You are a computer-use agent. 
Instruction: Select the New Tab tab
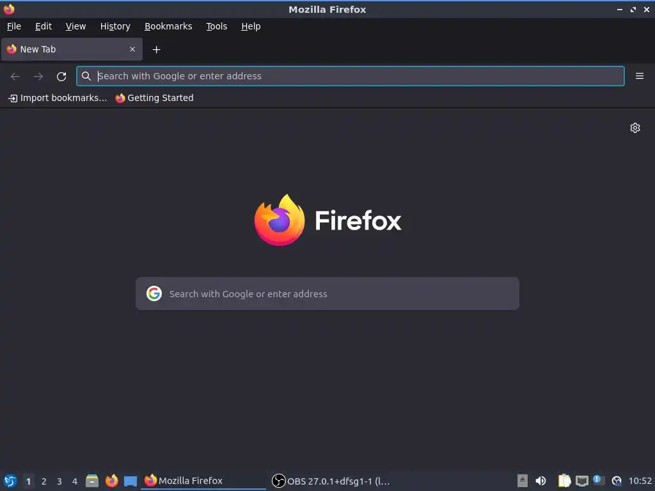tap(72, 49)
